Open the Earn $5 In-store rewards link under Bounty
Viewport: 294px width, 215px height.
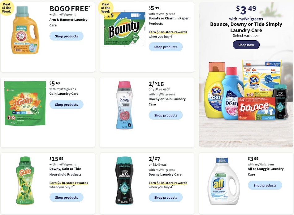click(167, 32)
